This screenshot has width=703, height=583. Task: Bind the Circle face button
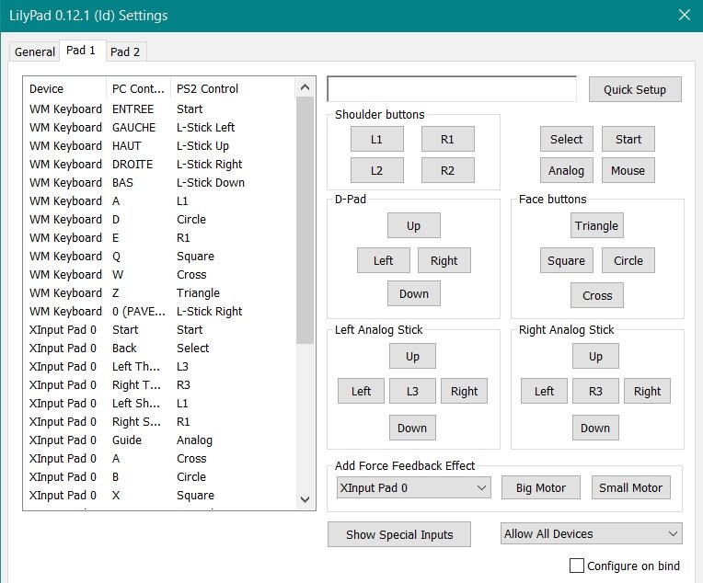tap(628, 260)
